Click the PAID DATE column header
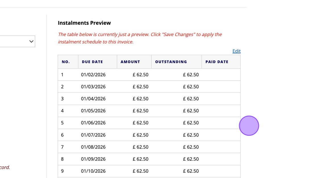The height and width of the screenshot is (178, 318). (x=217, y=62)
